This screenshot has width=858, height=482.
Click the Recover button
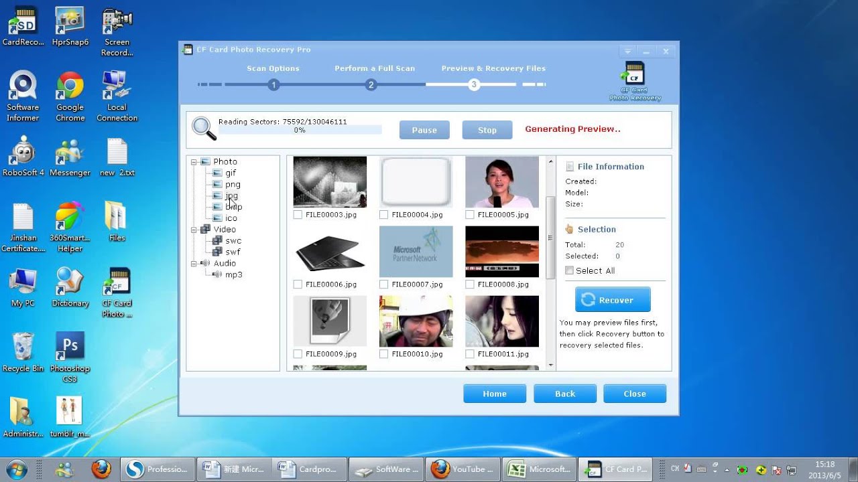point(613,300)
